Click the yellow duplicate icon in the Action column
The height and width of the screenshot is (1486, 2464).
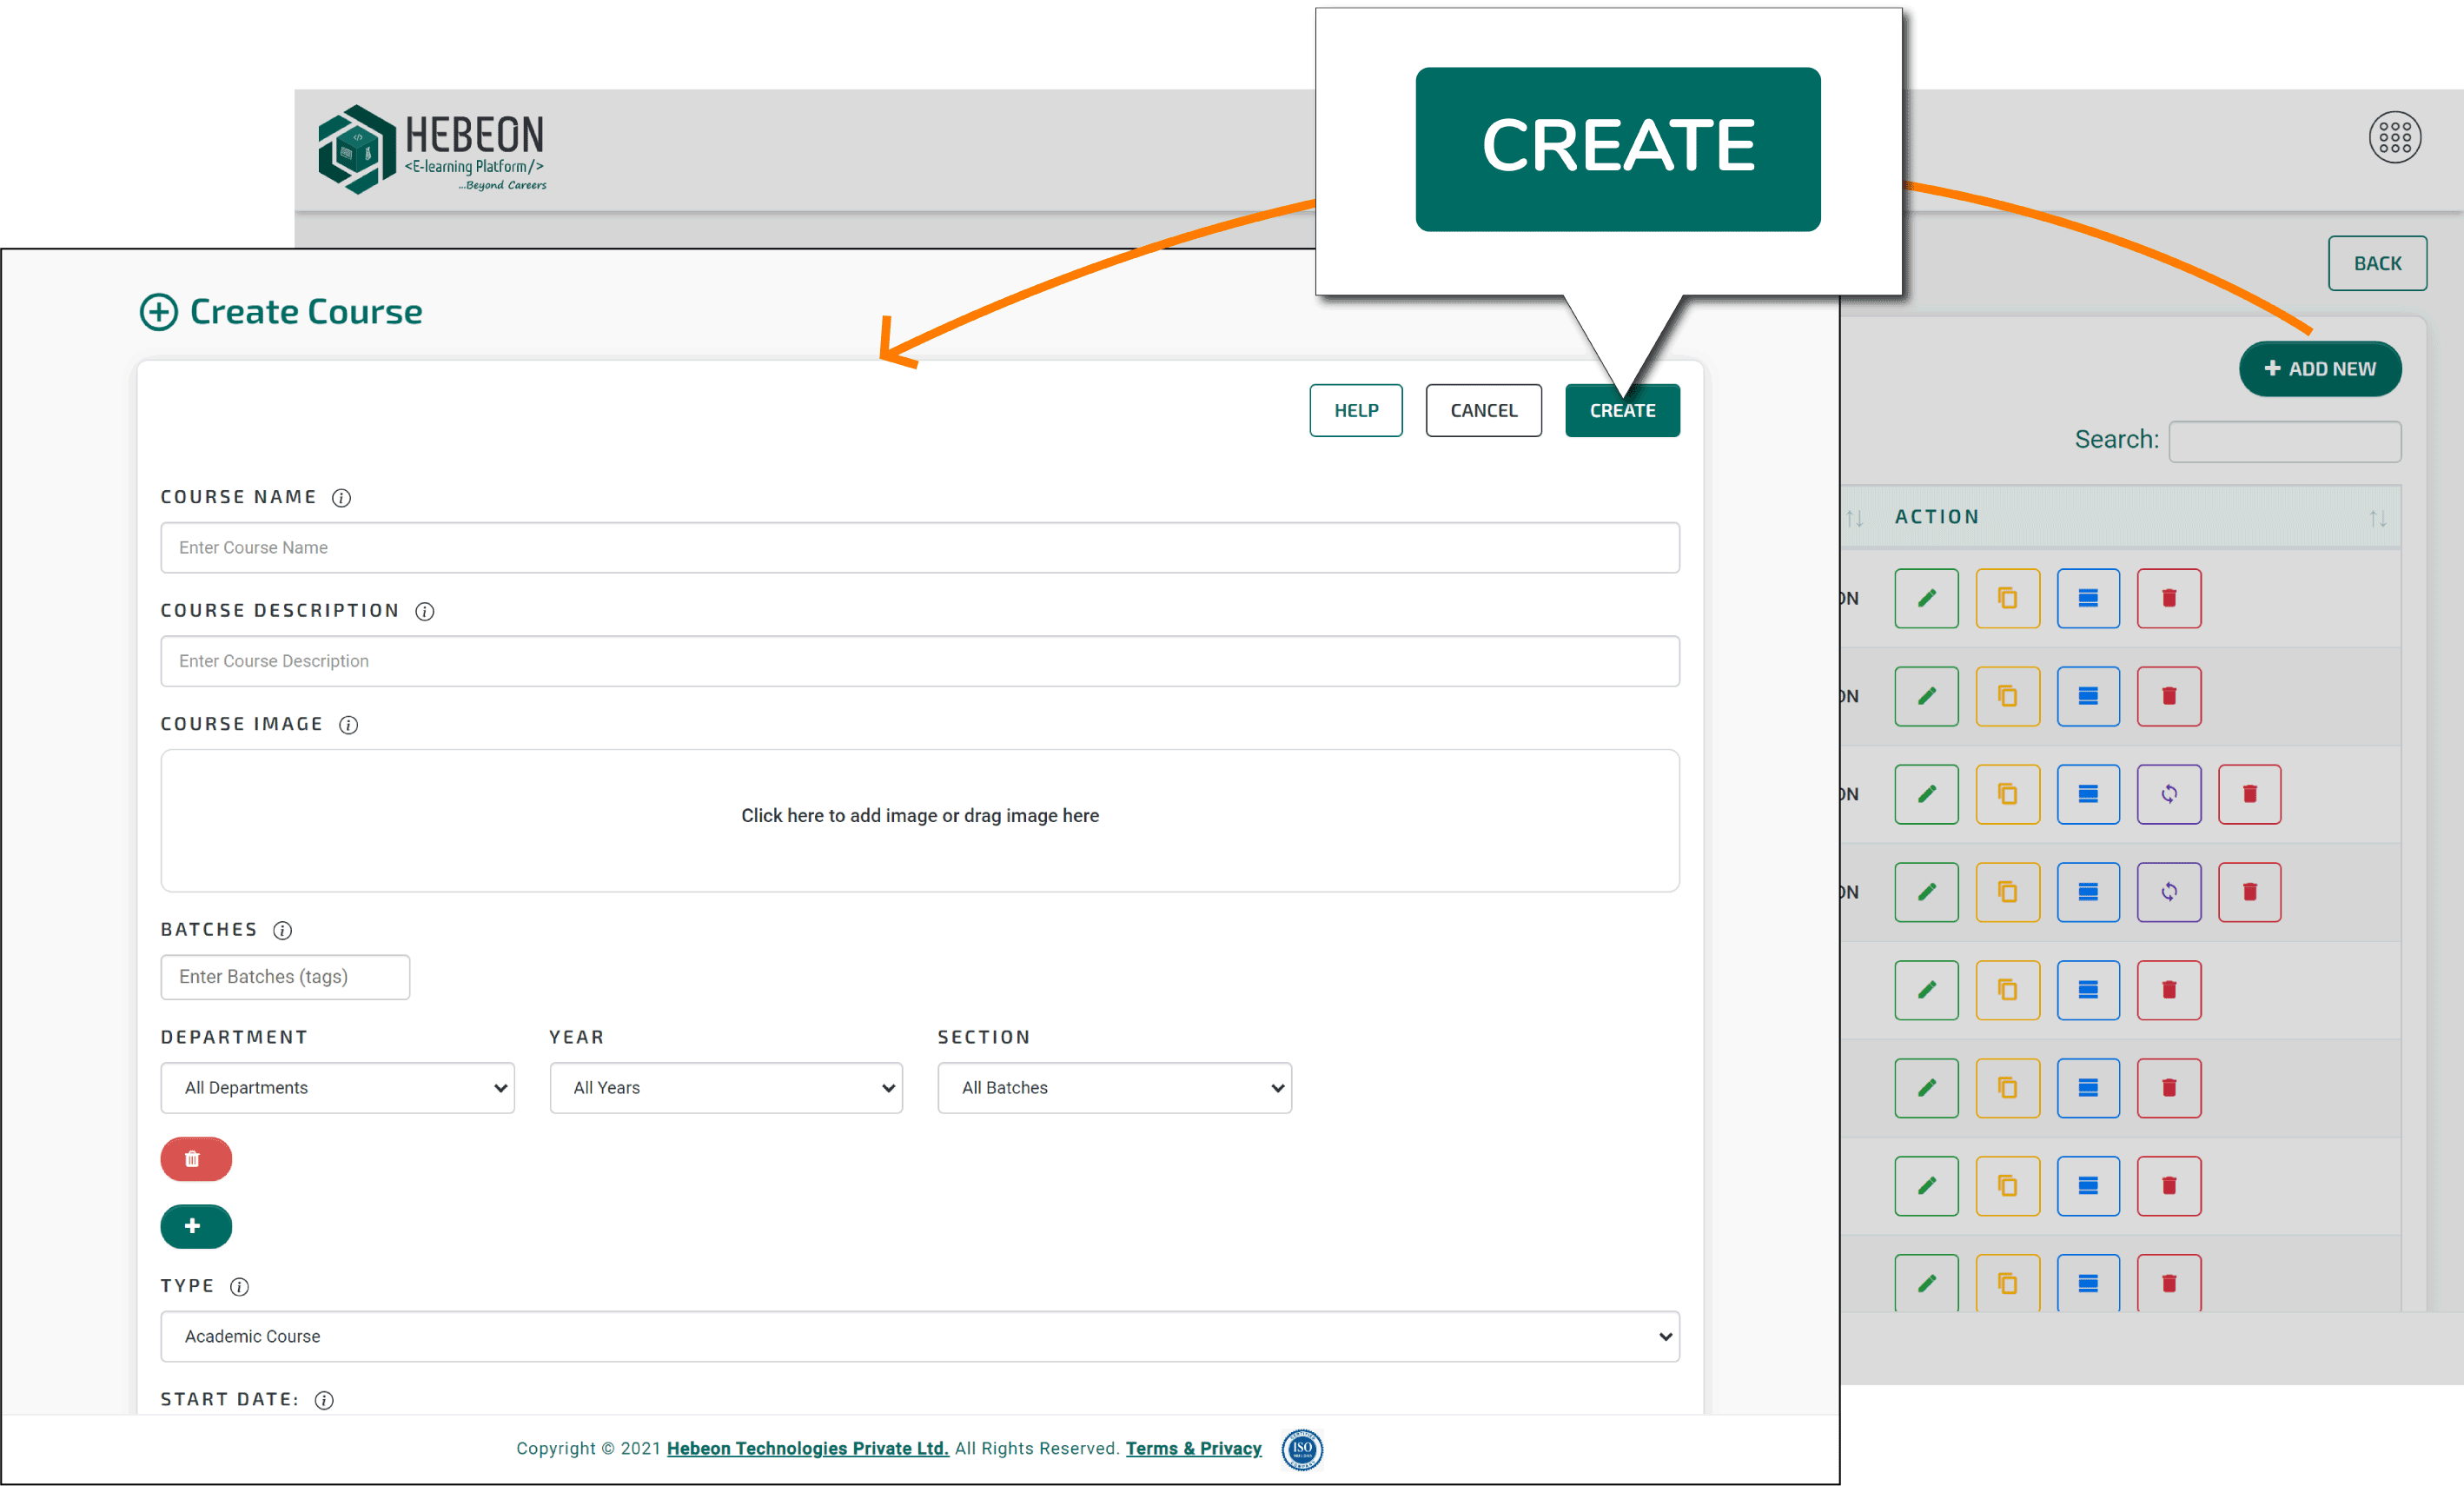point(2007,598)
